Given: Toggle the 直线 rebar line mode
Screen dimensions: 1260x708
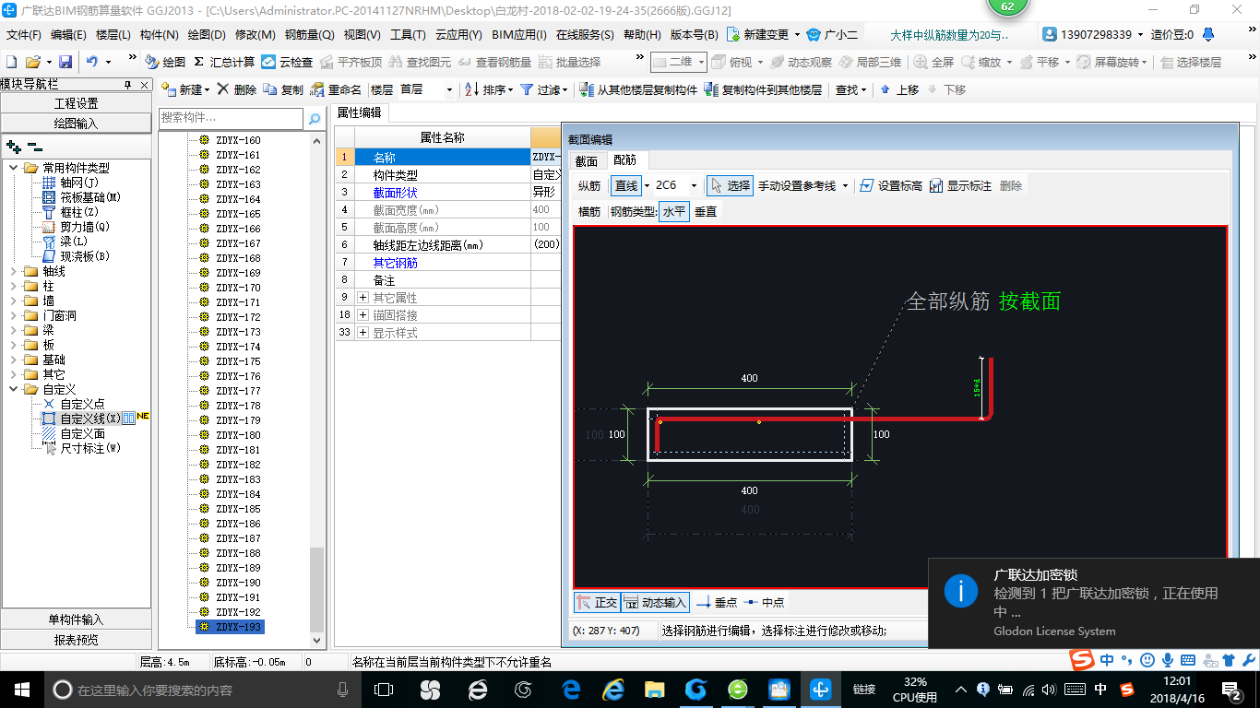Looking at the screenshot, I should pos(626,185).
